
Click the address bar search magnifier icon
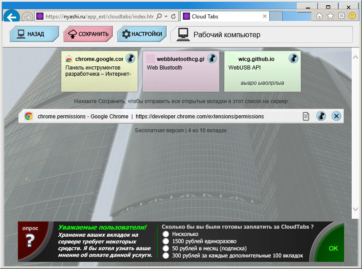[159, 17]
